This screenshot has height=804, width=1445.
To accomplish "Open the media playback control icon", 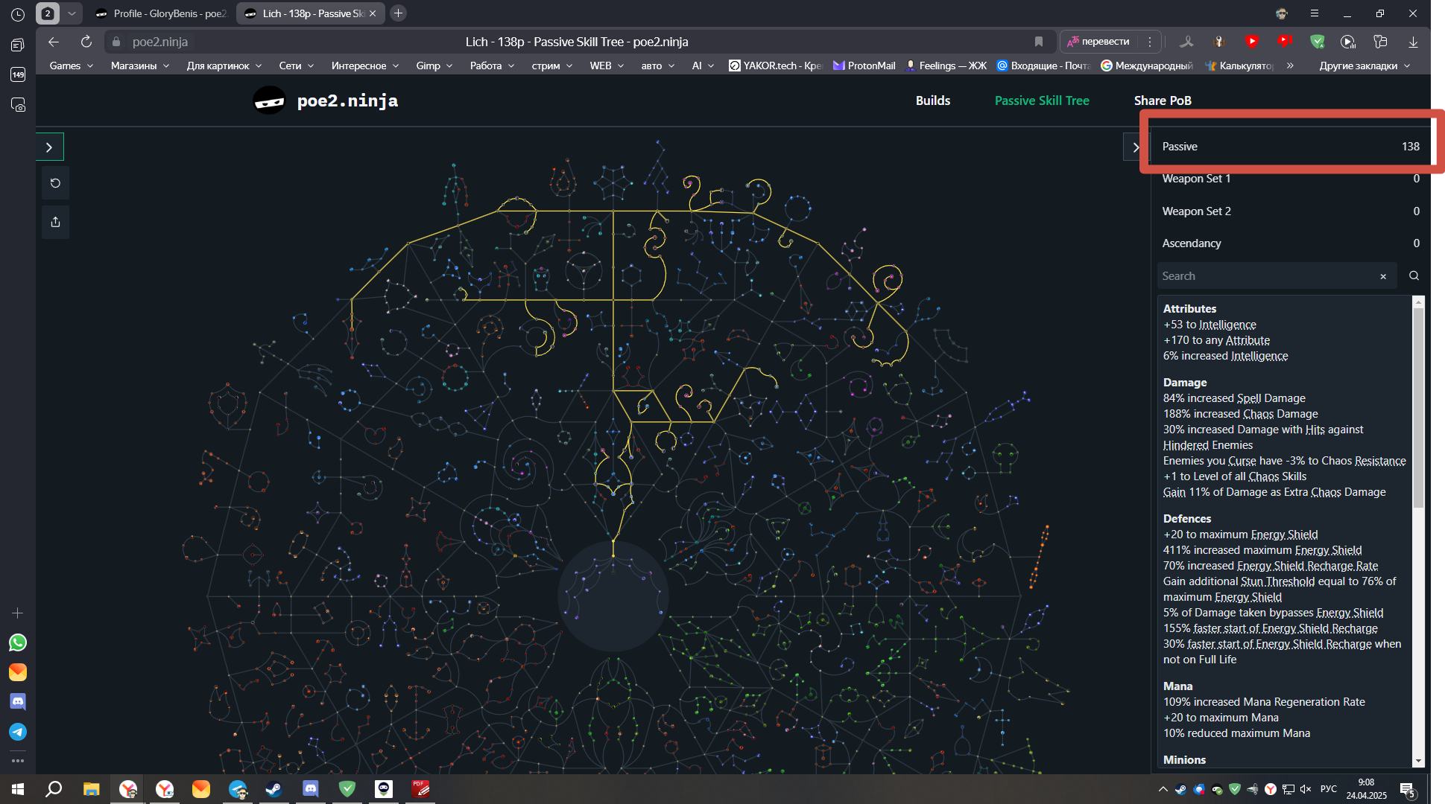I will click(1348, 42).
